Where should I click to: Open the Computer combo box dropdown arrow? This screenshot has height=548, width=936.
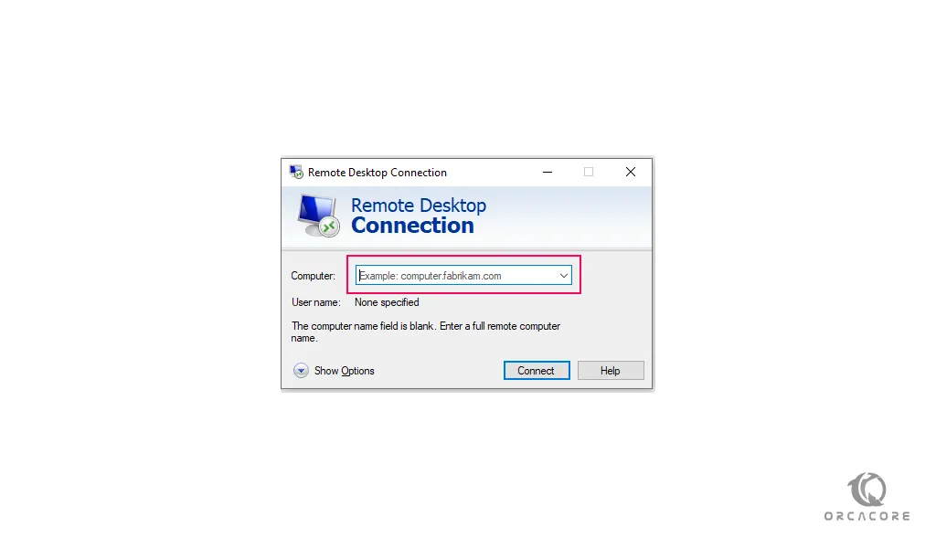(563, 276)
